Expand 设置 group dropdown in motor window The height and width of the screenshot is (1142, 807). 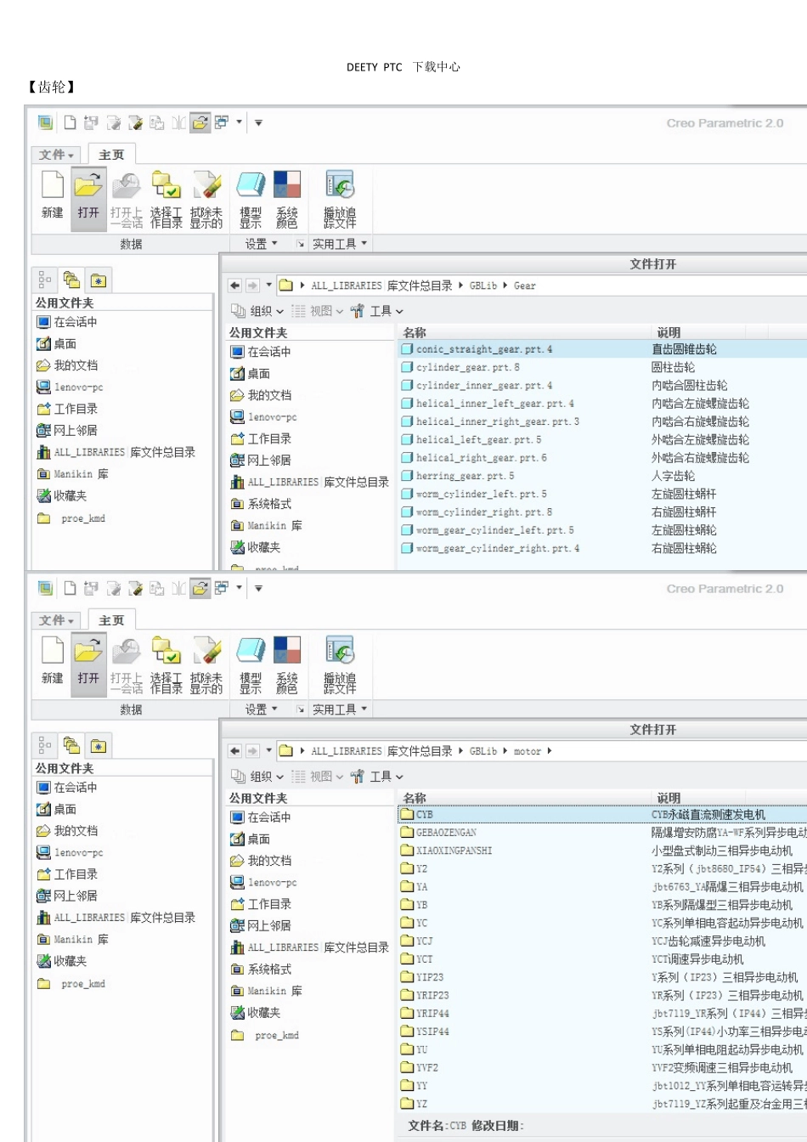pos(262,710)
